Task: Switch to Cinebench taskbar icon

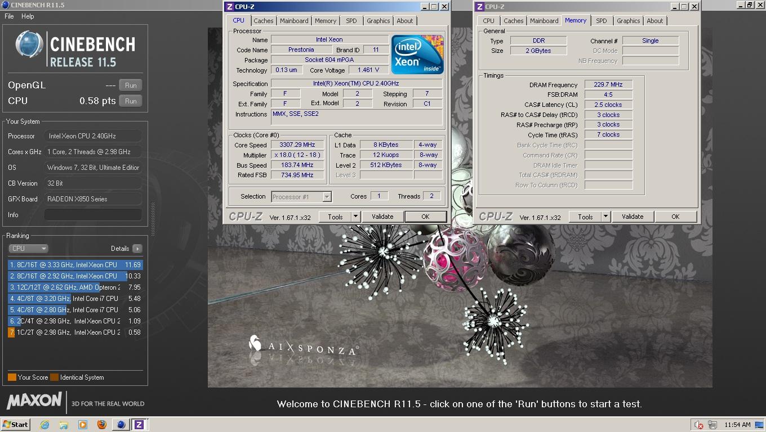Action: click(121, 425)
